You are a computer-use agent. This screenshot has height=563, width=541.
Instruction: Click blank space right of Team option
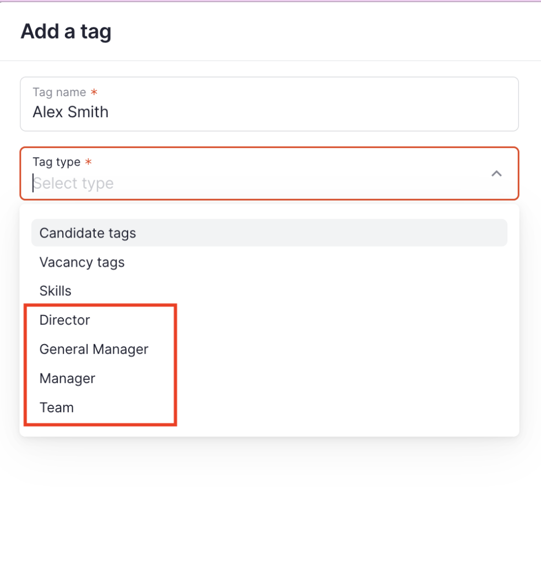click(341, 407)
